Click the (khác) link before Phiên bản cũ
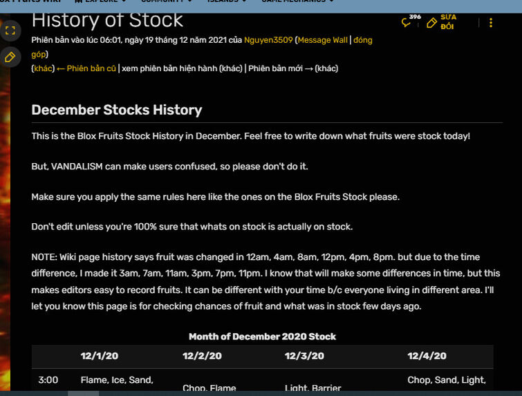The height and width of the screenshot is (396, 522). [43, 68]
